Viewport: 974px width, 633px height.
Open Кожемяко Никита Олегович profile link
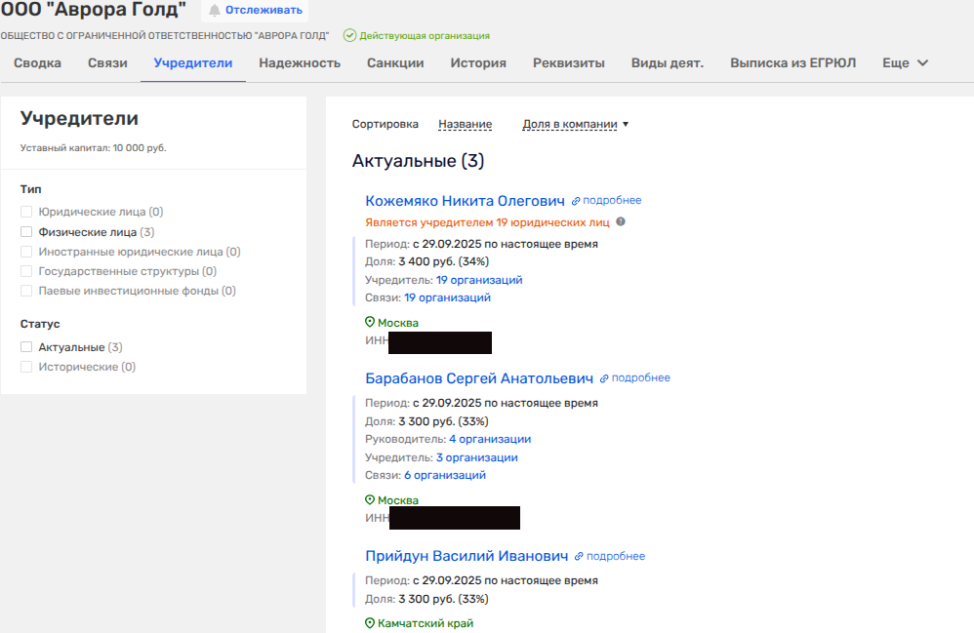(465, 201)
